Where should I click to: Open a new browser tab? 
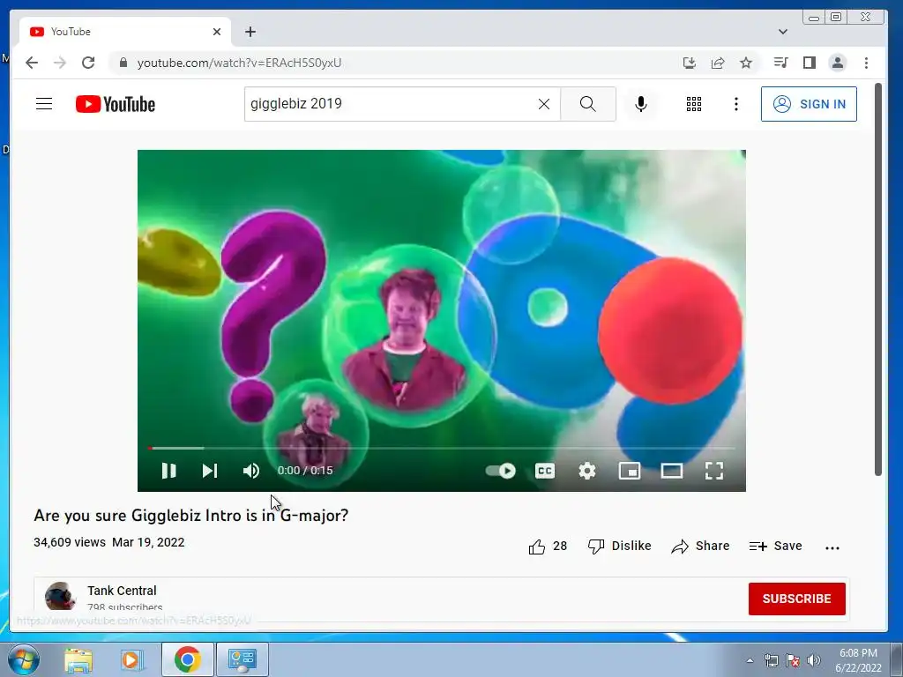point(250,32)
